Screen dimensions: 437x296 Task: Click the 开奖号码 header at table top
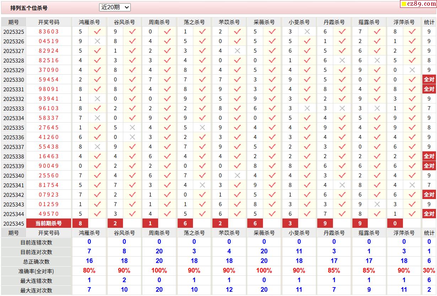[x=49, y=22]
